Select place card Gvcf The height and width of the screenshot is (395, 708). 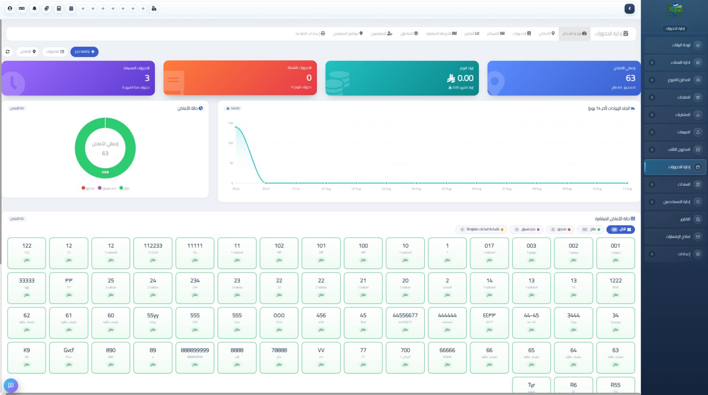[x=69, y=357]
